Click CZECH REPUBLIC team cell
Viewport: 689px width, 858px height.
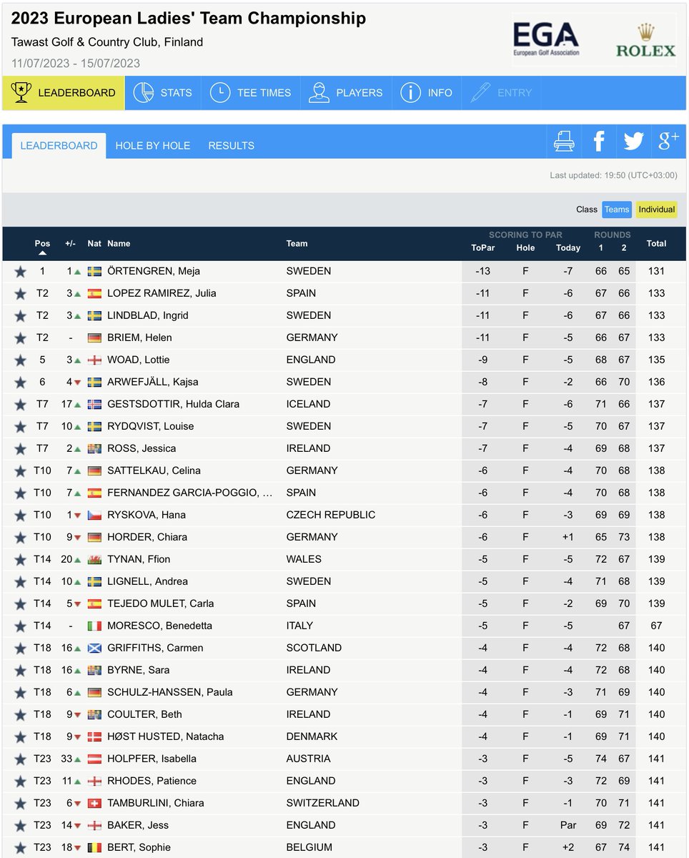330,515
